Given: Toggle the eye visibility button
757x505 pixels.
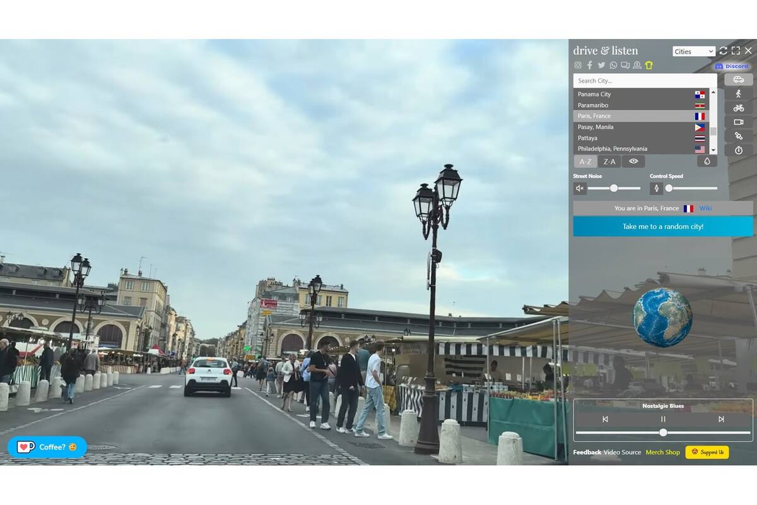Looking at the screenshot, I should pyautogui.click(x=633, y=162).
